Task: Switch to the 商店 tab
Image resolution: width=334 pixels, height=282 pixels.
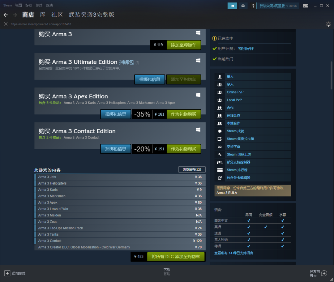Action: pyautogui.click(x=28, y=15)
